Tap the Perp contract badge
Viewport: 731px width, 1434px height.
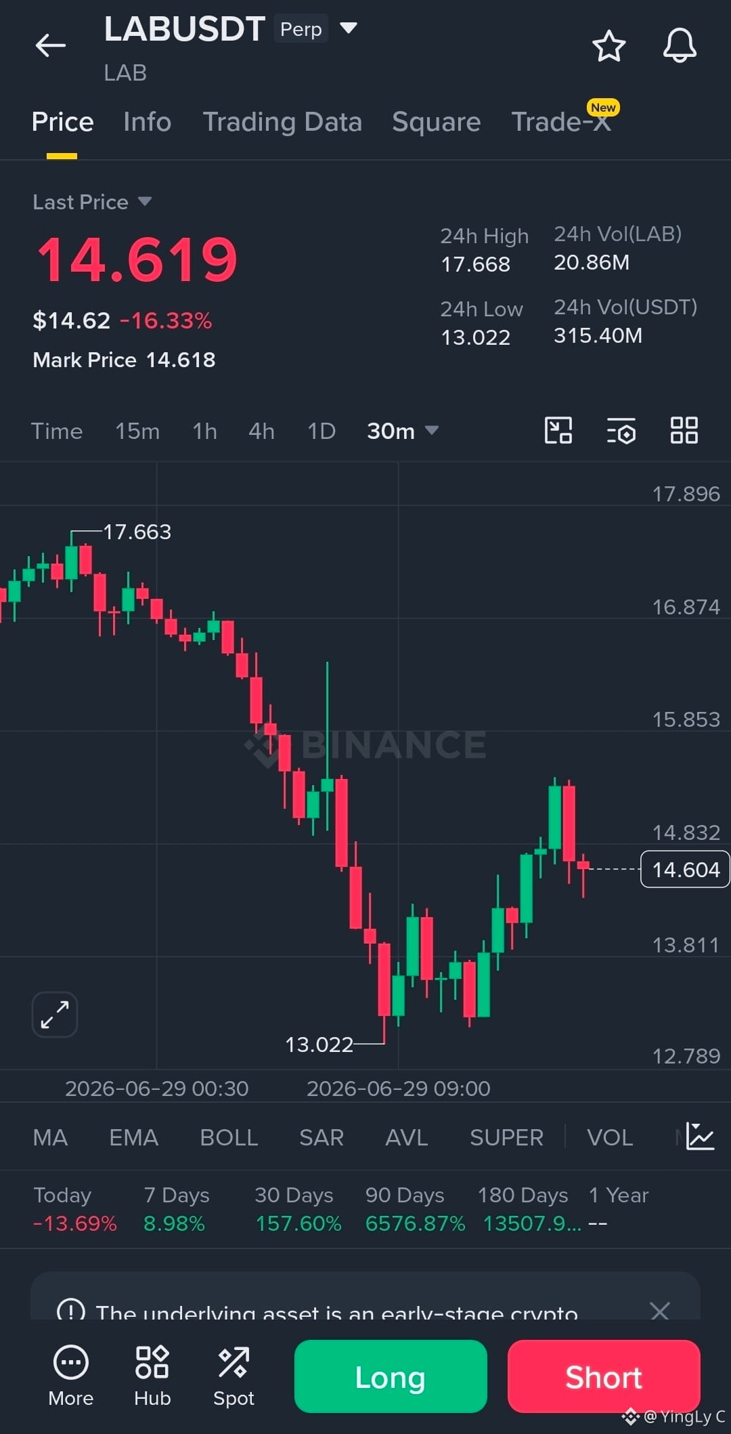pos(301,29)
